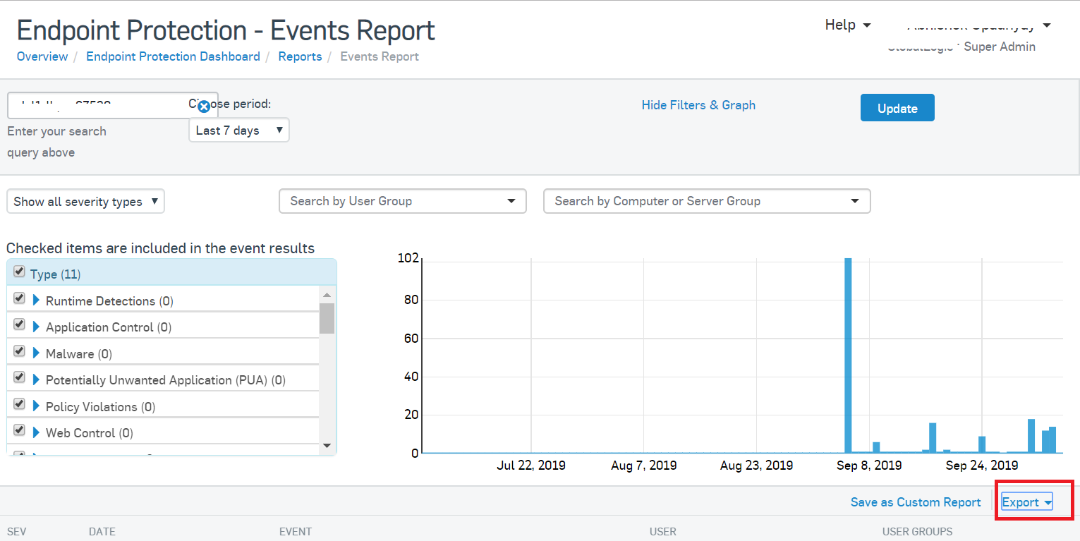Image resolution: width=1080 pixels, height=541 pixels.
Task: Open the Last 7 days period dropdown
Action: [239, 130]
